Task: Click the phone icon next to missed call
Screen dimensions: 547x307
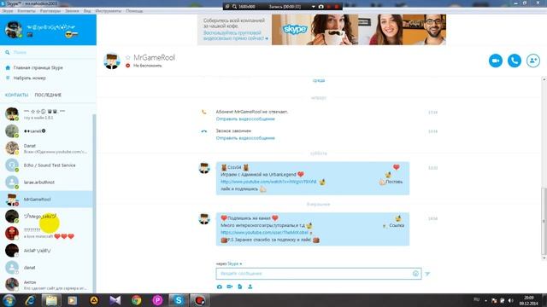Action: click(204, 112)
